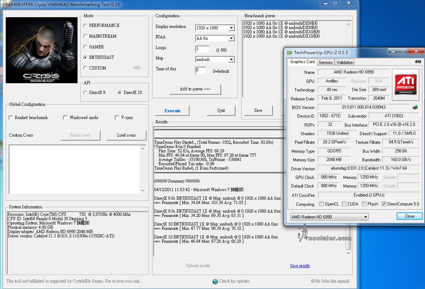The height and width of the screenshot is (289, 425).
Task: Click GPU Clock 880 MHz value
Action: [328, 177]
